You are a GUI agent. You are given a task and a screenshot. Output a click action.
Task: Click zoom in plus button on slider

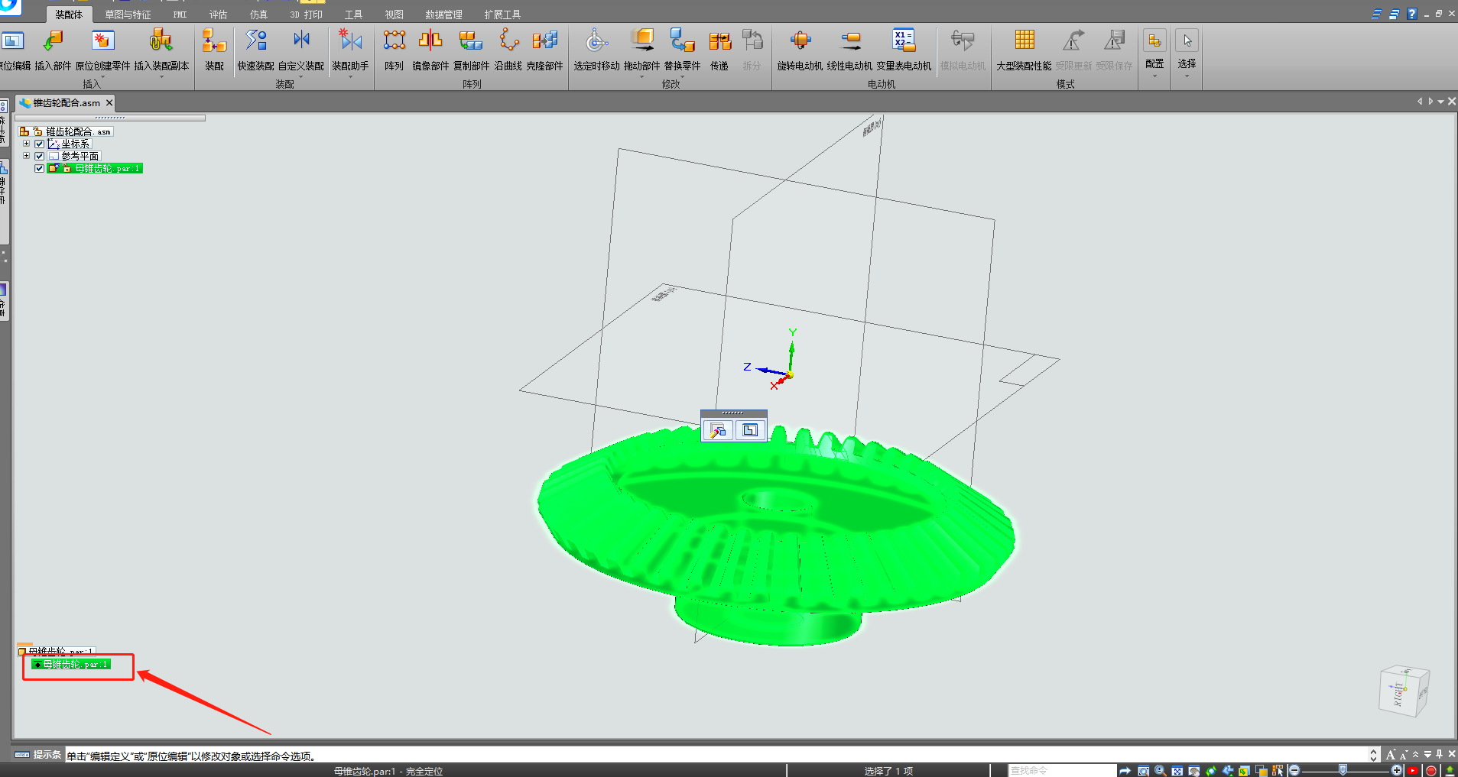click(x=1397, y=771)
